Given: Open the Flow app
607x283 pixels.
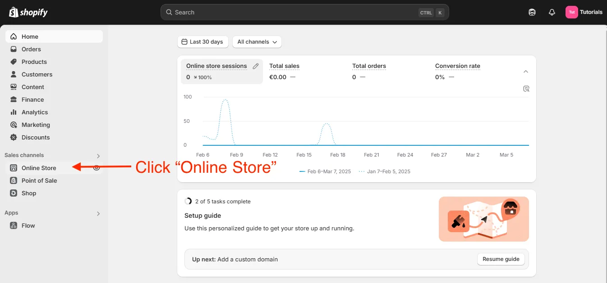Looking at the screenshot, I should point(28,225).
